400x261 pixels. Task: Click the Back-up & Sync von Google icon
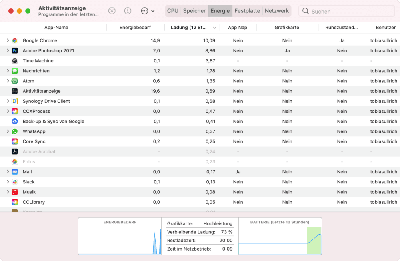(x=15, y=122)
